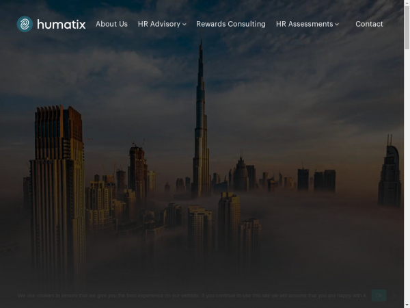Viewport: 410px width, 308px height.
Task: Click the page vertical scrollbar thumb
Action: (x=407, y=27)
